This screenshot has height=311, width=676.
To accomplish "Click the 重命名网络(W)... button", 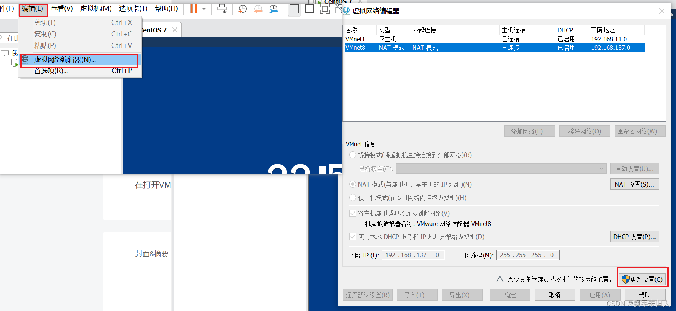I will (x=640, y=131).
